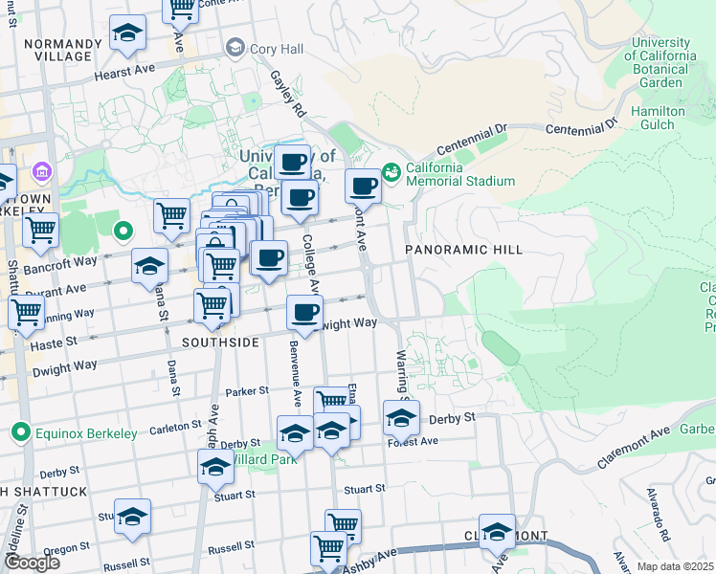Click the Alvarado Rd street label
Image resolution: width=716 pixels, height=574 pixels.
coord(658,515)
